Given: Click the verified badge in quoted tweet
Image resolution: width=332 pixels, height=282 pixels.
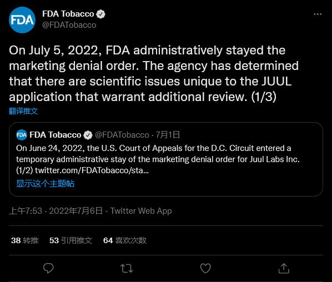Looking at the screenshot, I should coord(88,135).
